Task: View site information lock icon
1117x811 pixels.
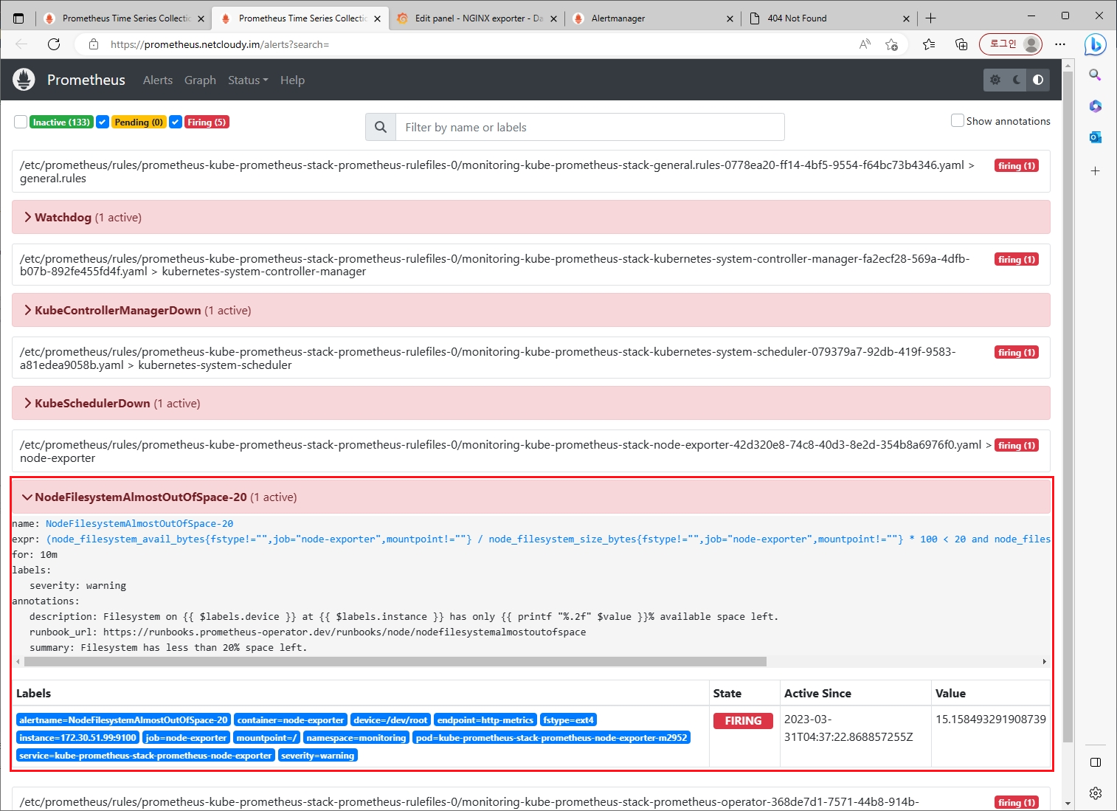Action: click(94, 44)
